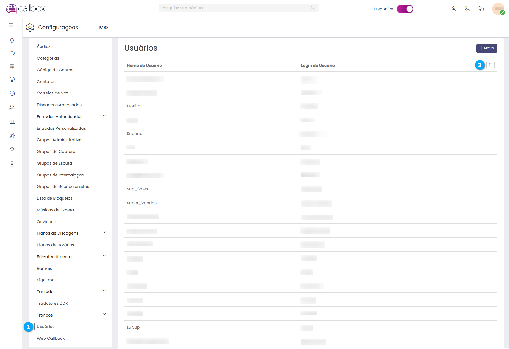Click the headset icon in sidebar
The image size is (509, 349).
(x=12, y=93)
